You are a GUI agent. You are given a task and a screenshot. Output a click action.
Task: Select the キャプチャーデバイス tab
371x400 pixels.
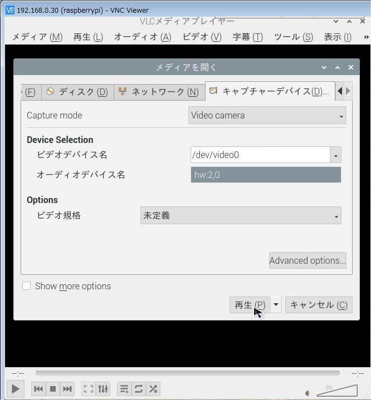pyautogui.click(x=270, y=91)
